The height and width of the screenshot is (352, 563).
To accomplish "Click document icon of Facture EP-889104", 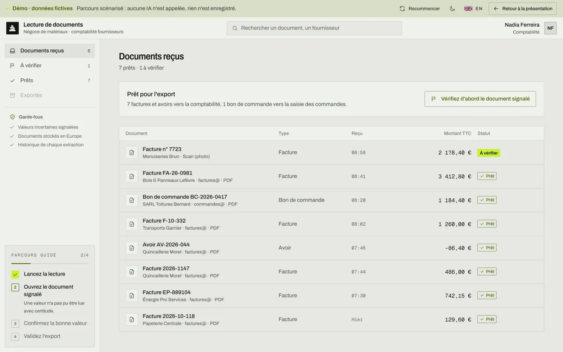I will coord(132,295).
